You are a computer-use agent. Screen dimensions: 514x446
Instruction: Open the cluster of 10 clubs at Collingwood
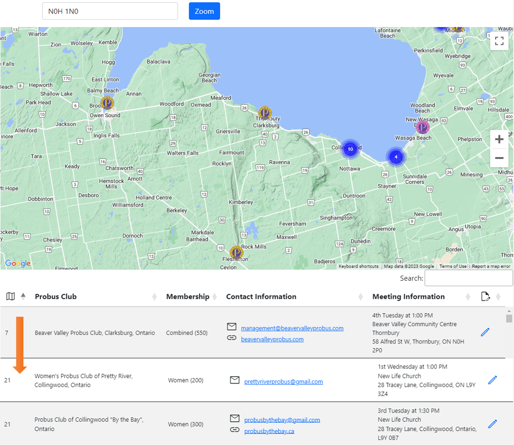(x=350, y=149)
